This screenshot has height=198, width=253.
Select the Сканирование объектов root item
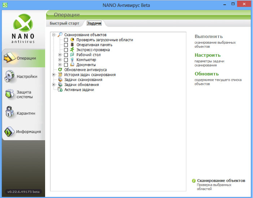[85, 35]
